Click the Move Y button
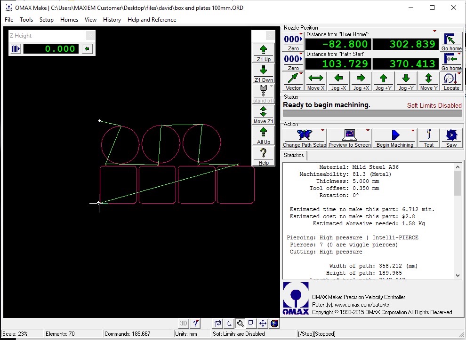 coord(428,82)
